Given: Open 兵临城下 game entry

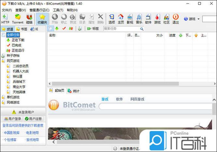Looking at the screenshot, I should pyautogui.click(x=19, y=82).
